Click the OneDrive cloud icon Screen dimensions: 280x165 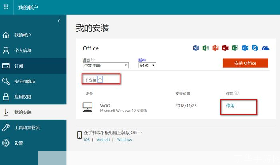click(265, 48)
